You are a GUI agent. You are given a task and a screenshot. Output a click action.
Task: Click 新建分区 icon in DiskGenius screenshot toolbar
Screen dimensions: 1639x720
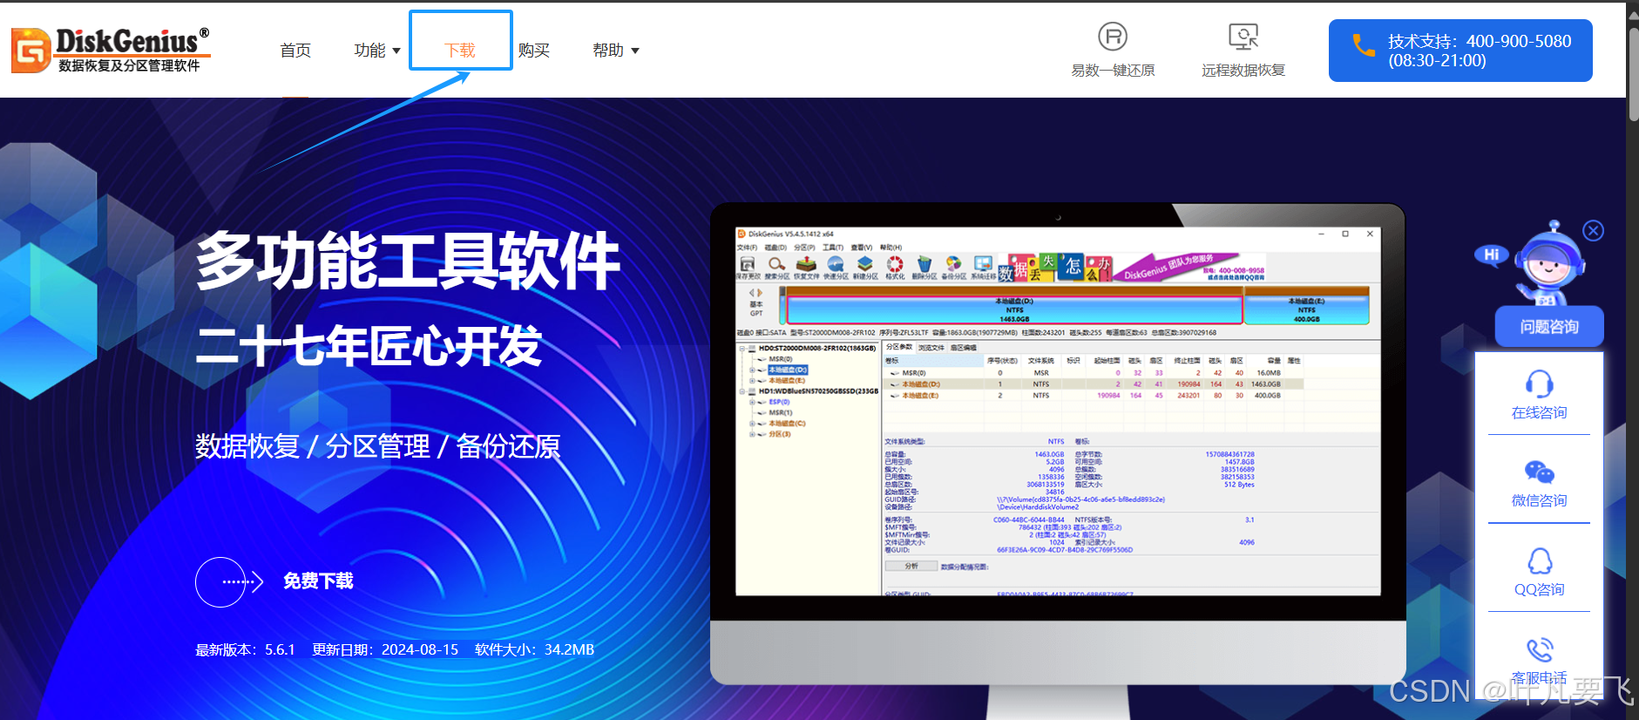coord(865,268)
